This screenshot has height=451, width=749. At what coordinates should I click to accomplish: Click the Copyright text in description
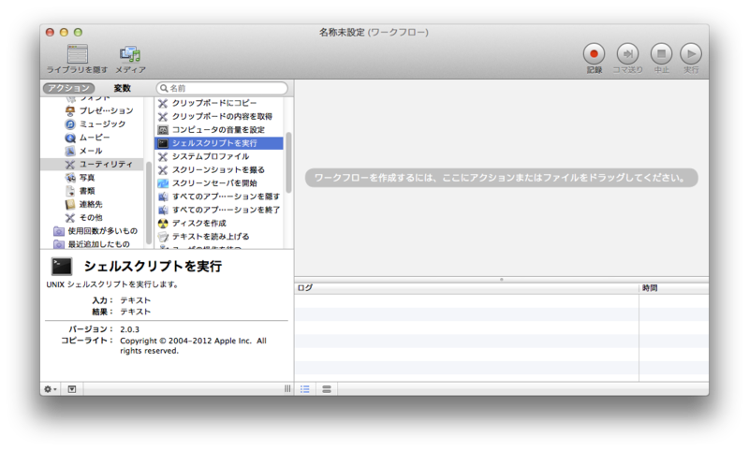tap(193, 345)
